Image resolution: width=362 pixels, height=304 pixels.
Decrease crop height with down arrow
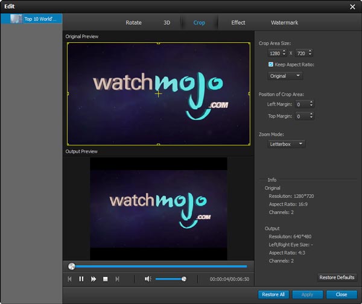click(310, 55)
